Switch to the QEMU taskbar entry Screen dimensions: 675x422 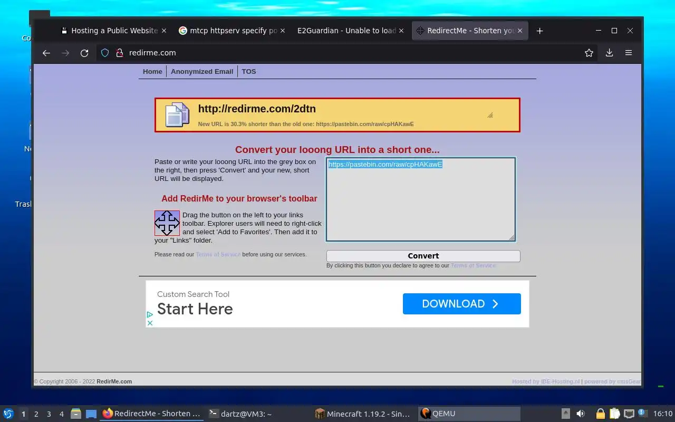pos(469,414)
